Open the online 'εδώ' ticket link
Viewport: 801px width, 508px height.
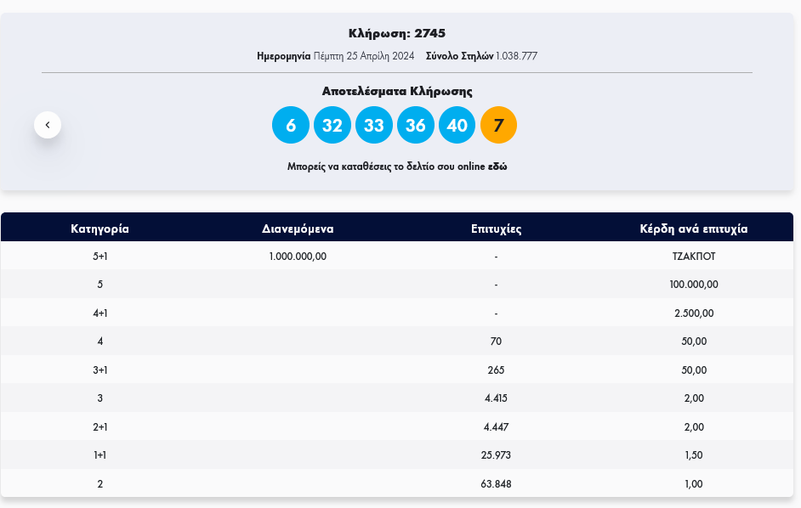tap(497, 167)
